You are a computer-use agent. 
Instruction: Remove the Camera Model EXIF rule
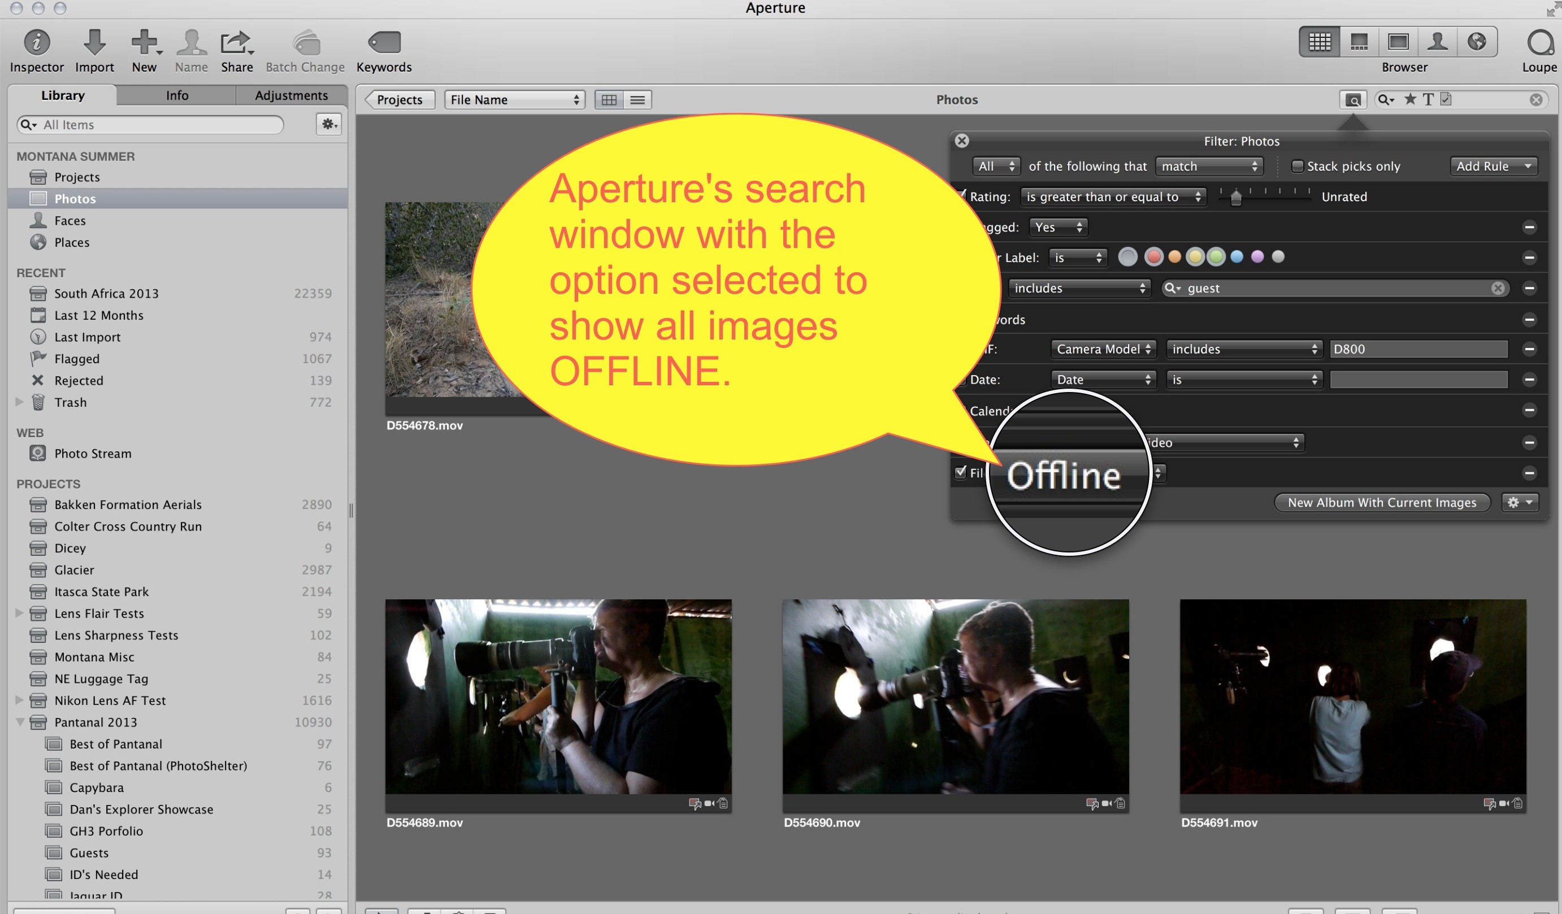point(1529,350)
